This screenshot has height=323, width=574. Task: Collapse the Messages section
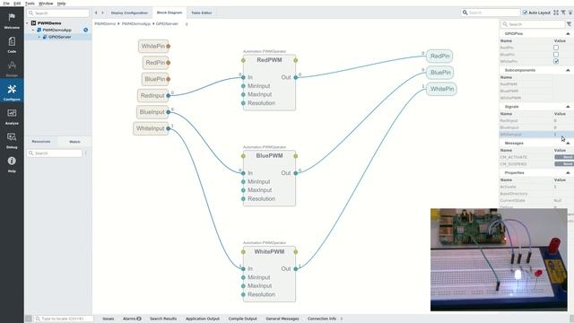tap(568, 144)
